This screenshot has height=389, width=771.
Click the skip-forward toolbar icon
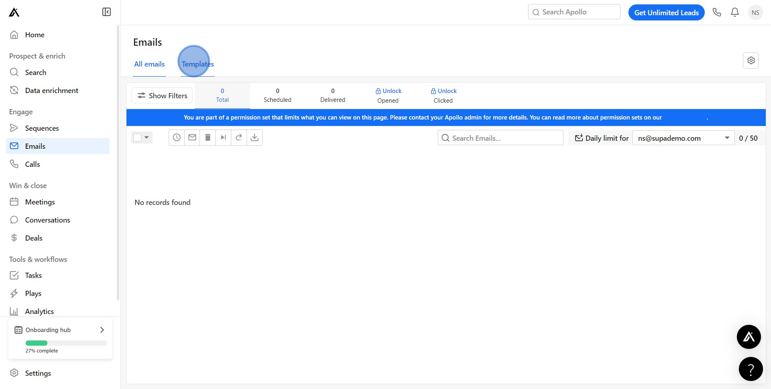pyautogui.click(x=223, y=138)
